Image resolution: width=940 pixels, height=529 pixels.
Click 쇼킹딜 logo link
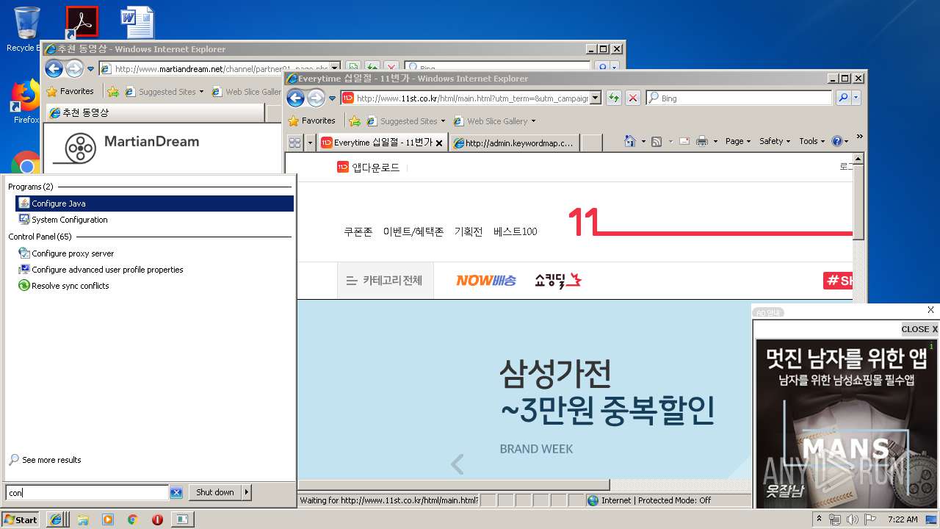coord(558,280)
